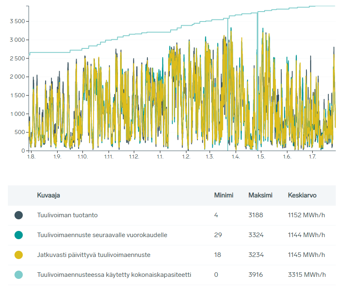Select Jatkuvasti päivittyvä tuulivoimaennuste label
Screen dimensions: 342x288
[x=94, y=255]
